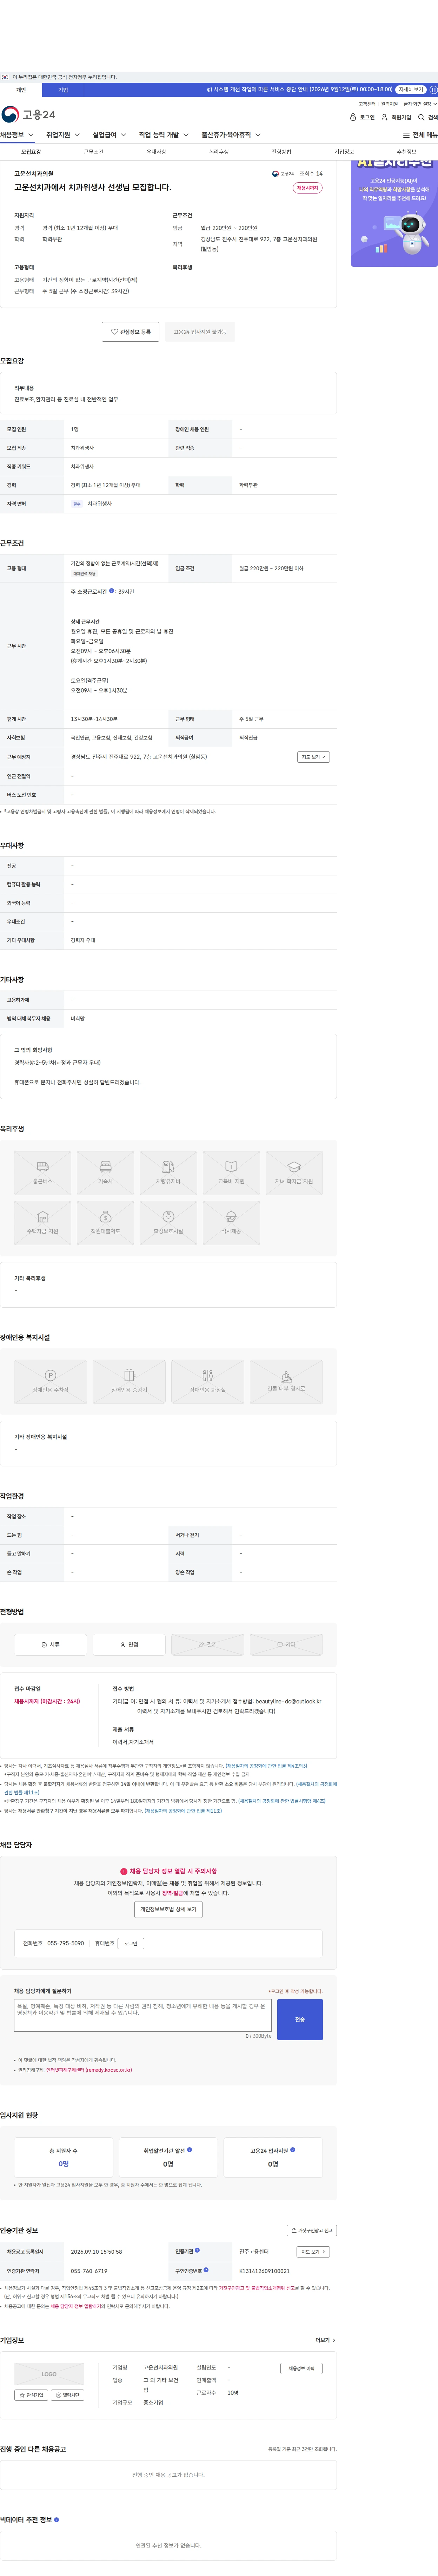Expand the 취업지원 navigation dropdown
The width and height of the screenshot is (438, 2576).
[63, 135]
